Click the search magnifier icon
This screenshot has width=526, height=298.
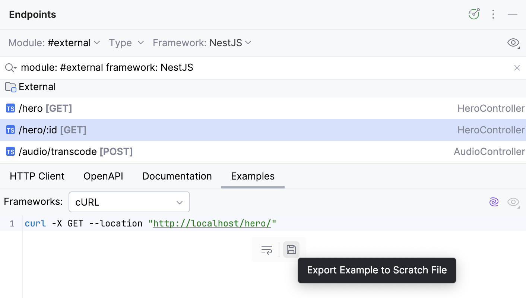tap(9, 67)
